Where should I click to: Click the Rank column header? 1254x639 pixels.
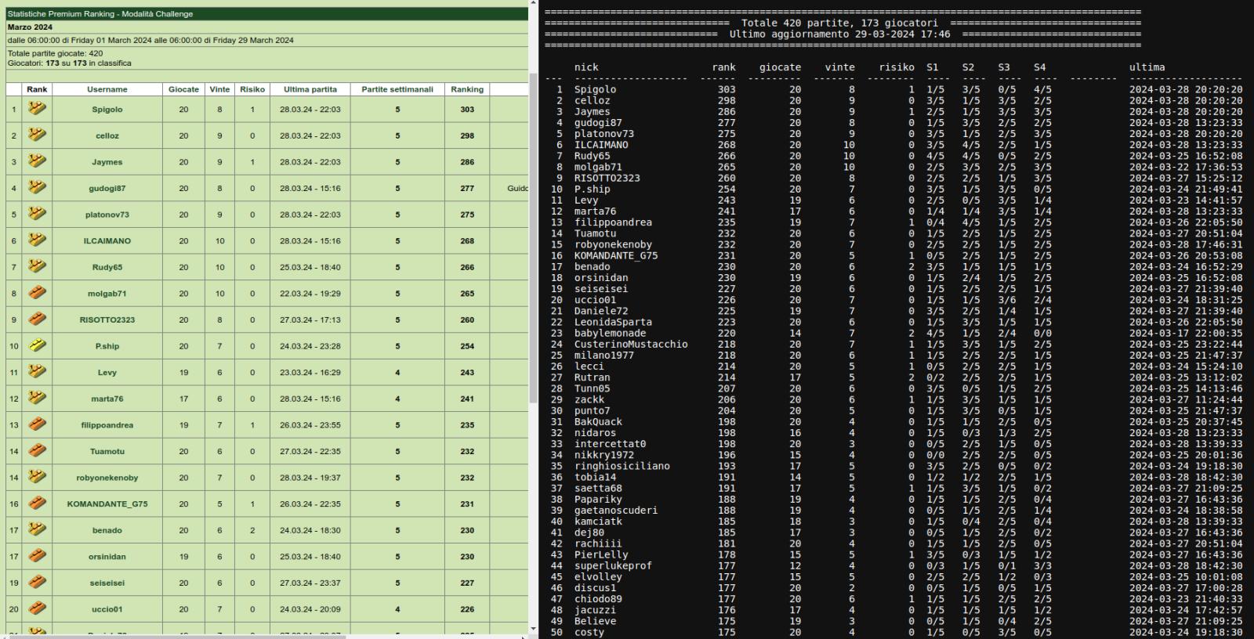(37, 89)
